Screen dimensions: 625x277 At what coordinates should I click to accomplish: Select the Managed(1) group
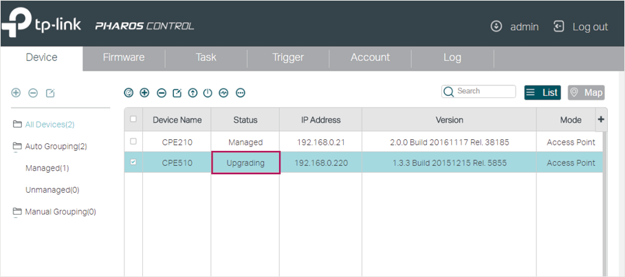[47, 168]
